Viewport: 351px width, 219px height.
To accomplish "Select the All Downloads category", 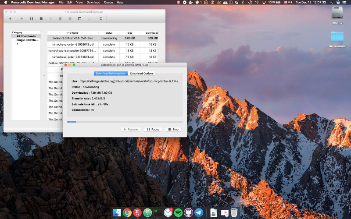I will (26, 36).
